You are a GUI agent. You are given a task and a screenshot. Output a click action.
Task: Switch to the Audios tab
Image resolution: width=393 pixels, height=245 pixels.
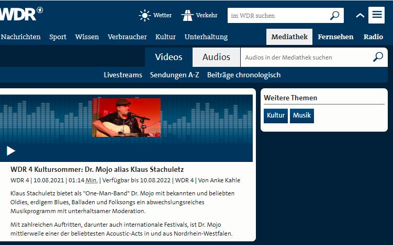click(216, 57)
